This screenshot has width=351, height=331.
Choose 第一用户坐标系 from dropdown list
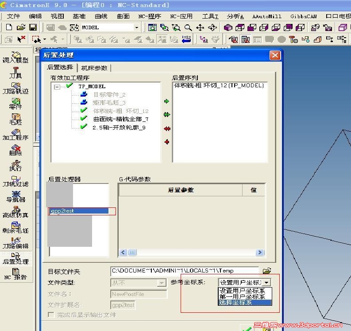click(x=245, y=296)
